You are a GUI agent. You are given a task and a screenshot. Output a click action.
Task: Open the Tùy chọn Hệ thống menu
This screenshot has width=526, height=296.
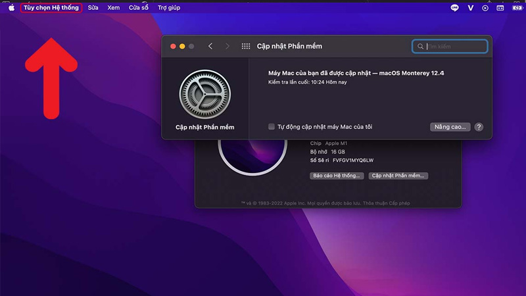[x=51, y=8]
